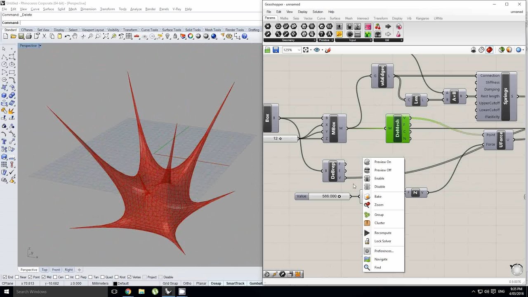Undo the last Rhino command
The height and width of the screenshot is (297, 528).
pos(67,36)
